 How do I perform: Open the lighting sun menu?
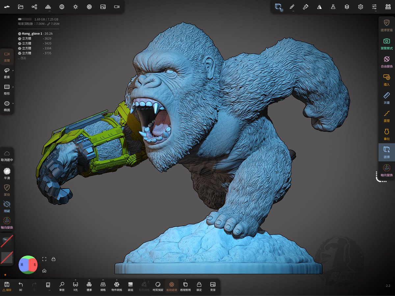click(75, 7)
